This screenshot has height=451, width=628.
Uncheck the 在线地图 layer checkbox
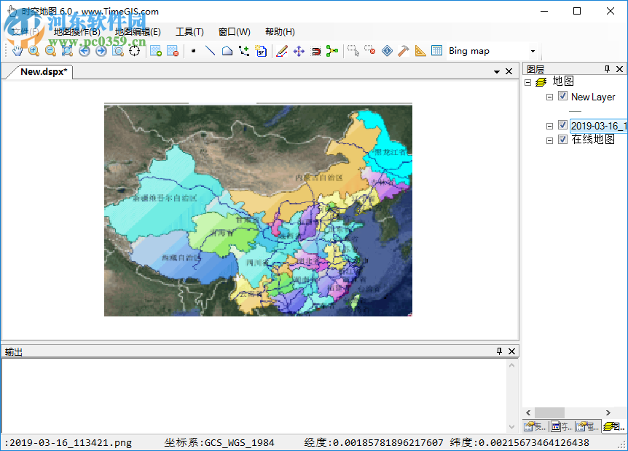(x=562, y=140)
